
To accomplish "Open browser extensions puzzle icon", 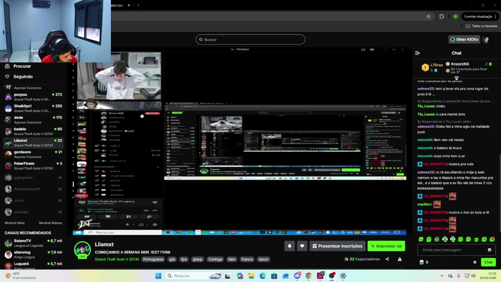I will pyautogui.click(x=442, y=16).
